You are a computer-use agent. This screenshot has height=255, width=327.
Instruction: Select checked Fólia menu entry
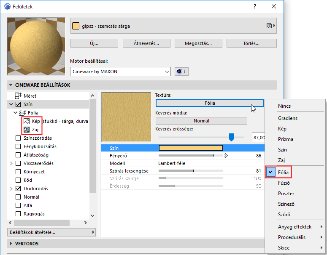(x=283, y=173)
